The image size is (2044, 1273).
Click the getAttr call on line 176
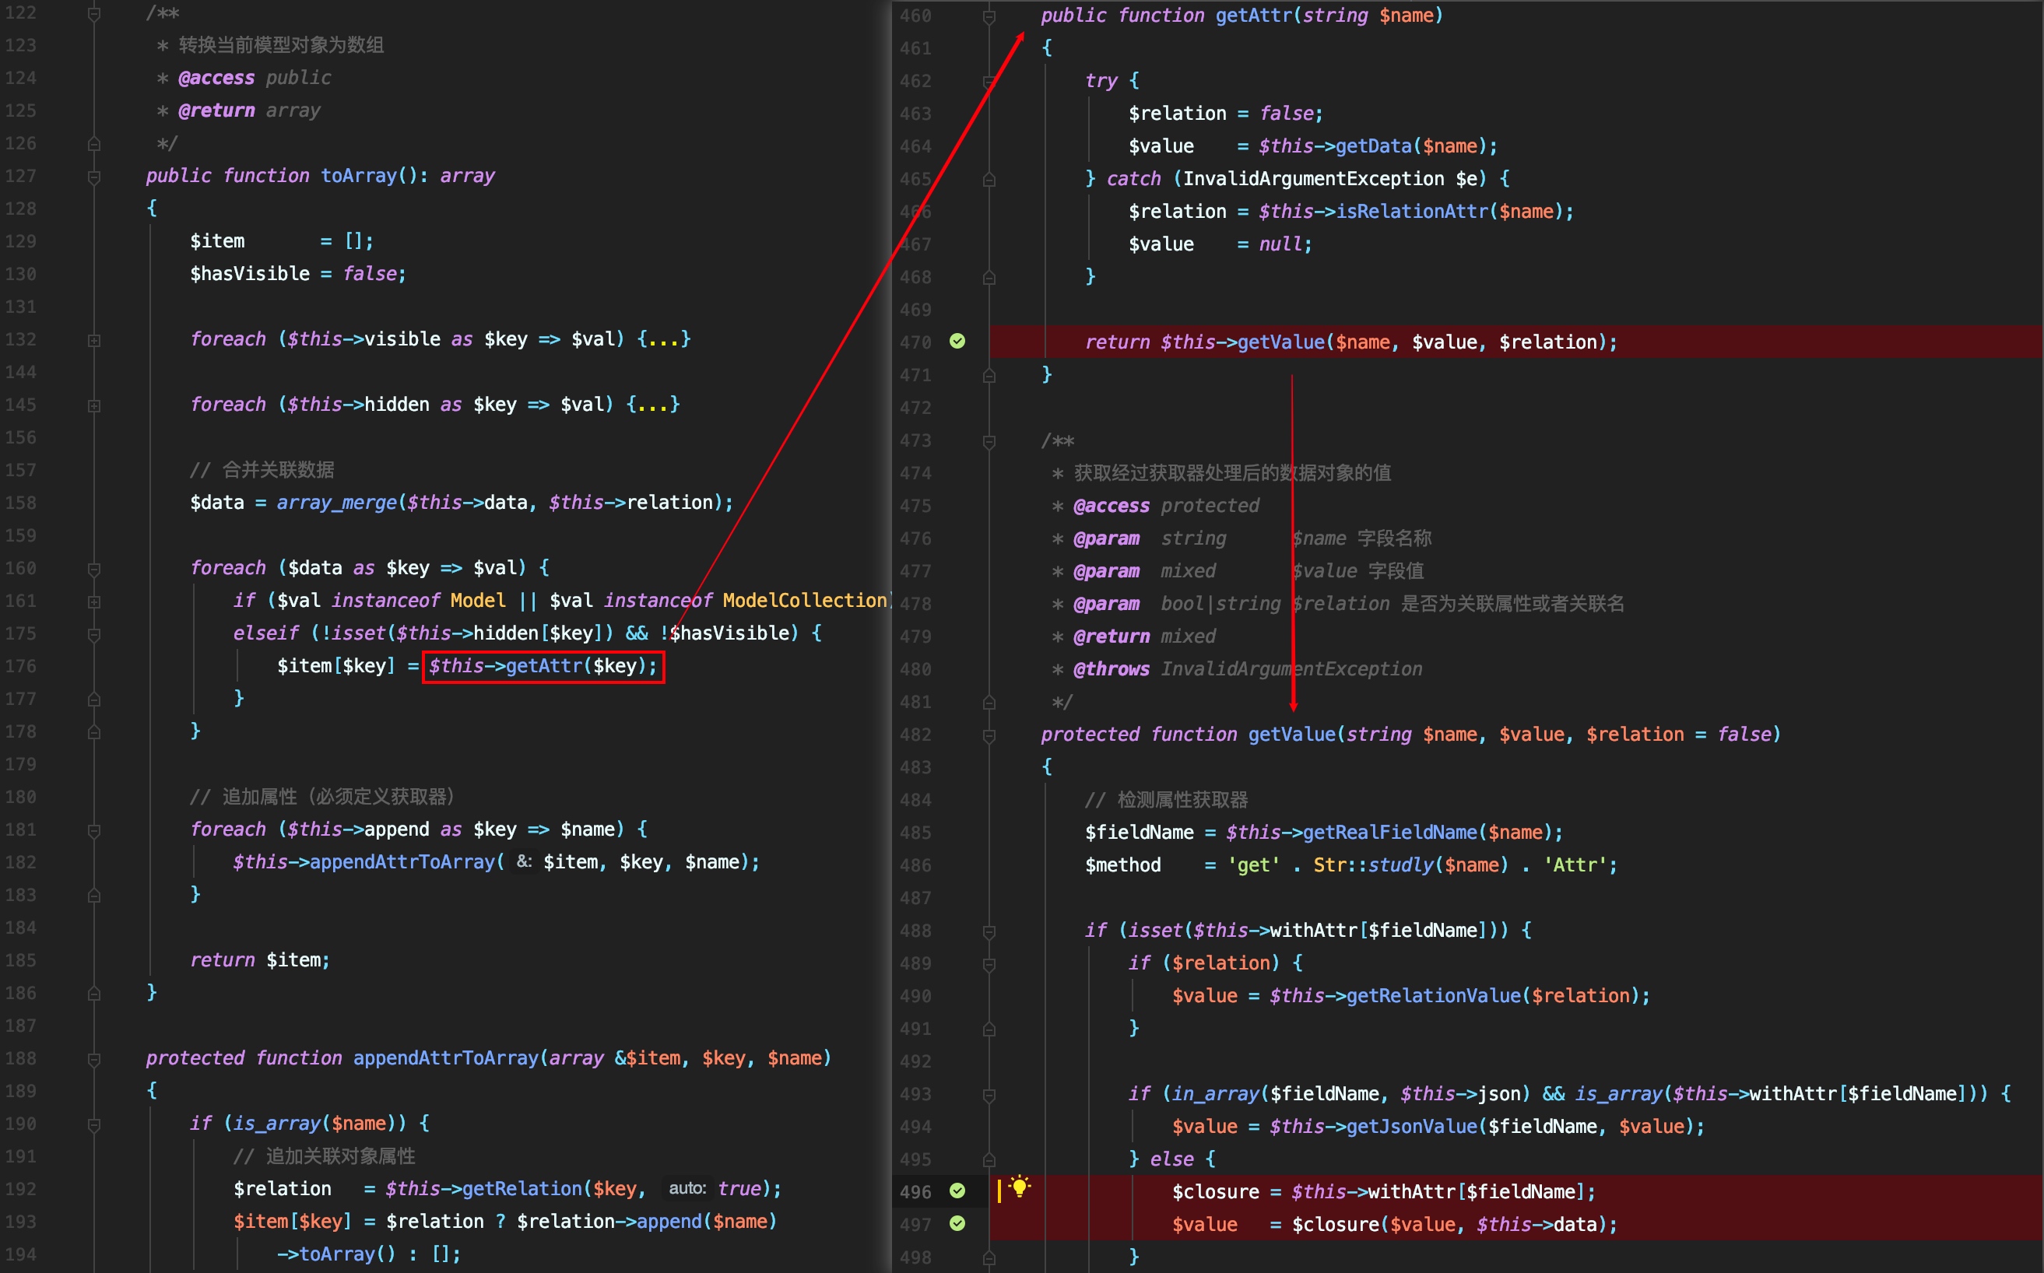[543, 666]
